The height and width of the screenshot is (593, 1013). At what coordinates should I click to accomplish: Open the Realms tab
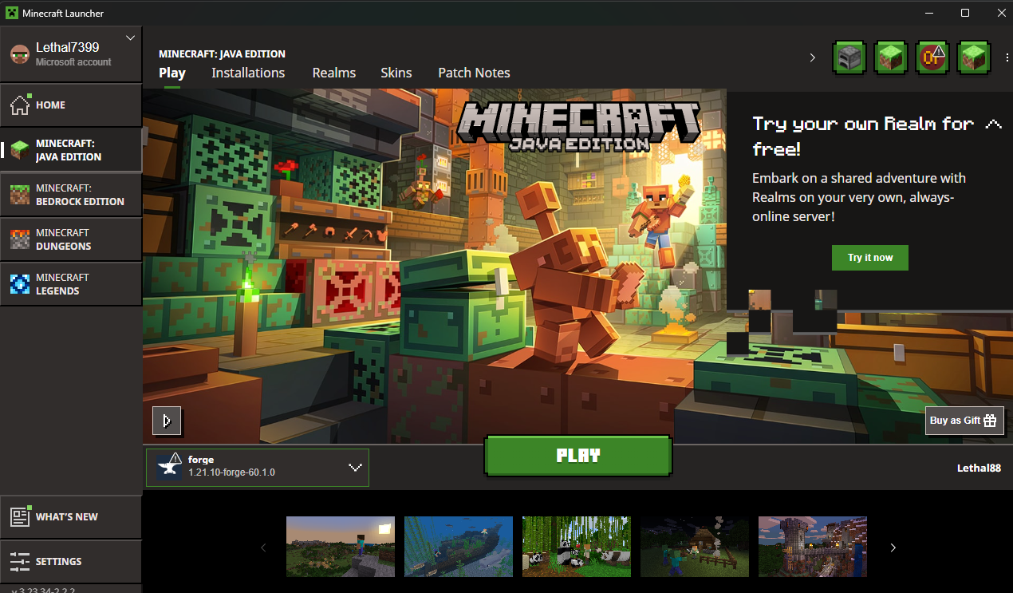tap(334, 73)
